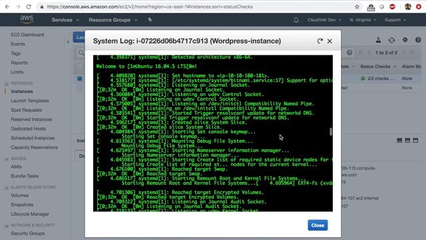
Task: Open Volumes in the sidebar
Action: [x=19, y=195]
